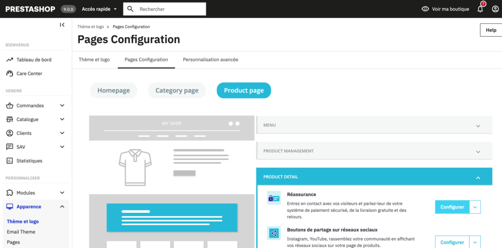Screen dimensions: 502x248
Task: Click the Help button
Action: point(491,30)
